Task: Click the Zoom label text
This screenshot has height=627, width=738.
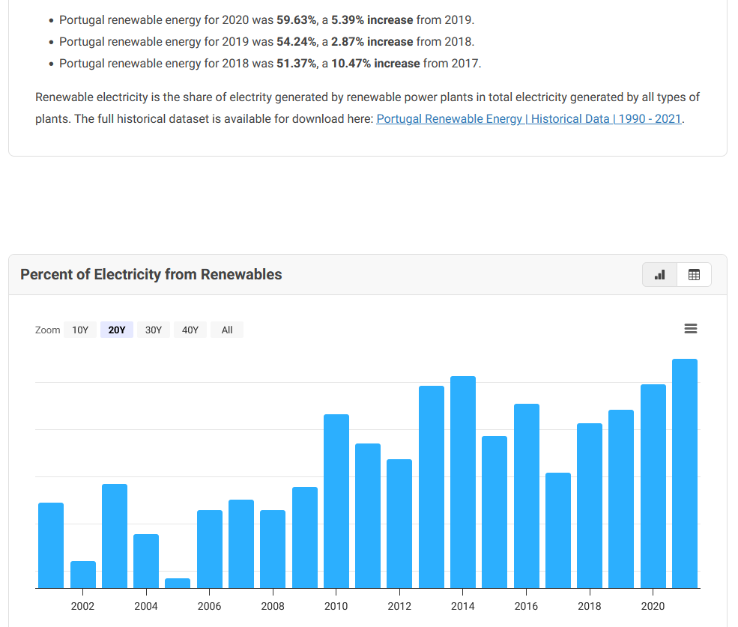Action: pyautogui.click(x=47, y=330)
